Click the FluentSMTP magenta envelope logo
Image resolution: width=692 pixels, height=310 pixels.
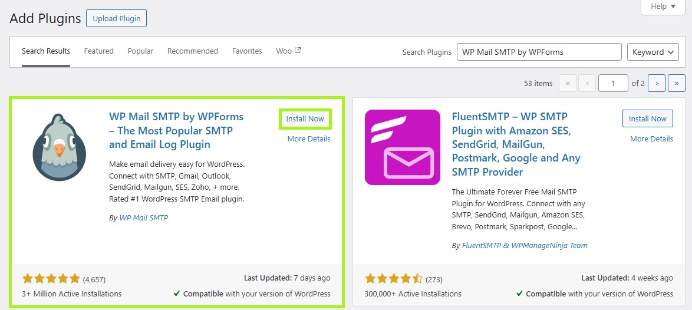click(x=403, y=147)
